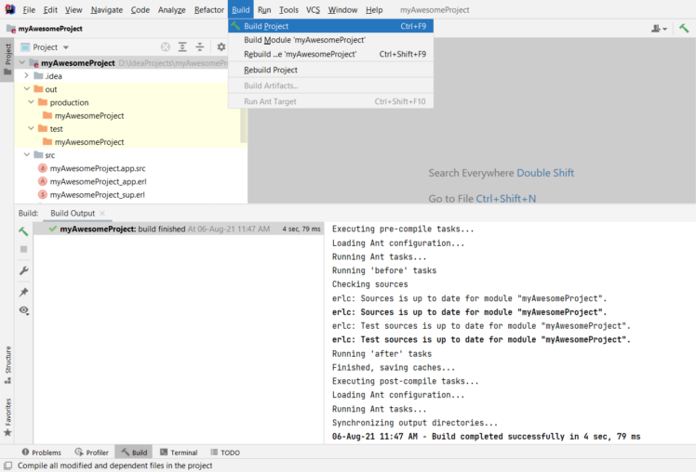Select myAwesomeProject_app.erl file in the tree

coord(98,181)
